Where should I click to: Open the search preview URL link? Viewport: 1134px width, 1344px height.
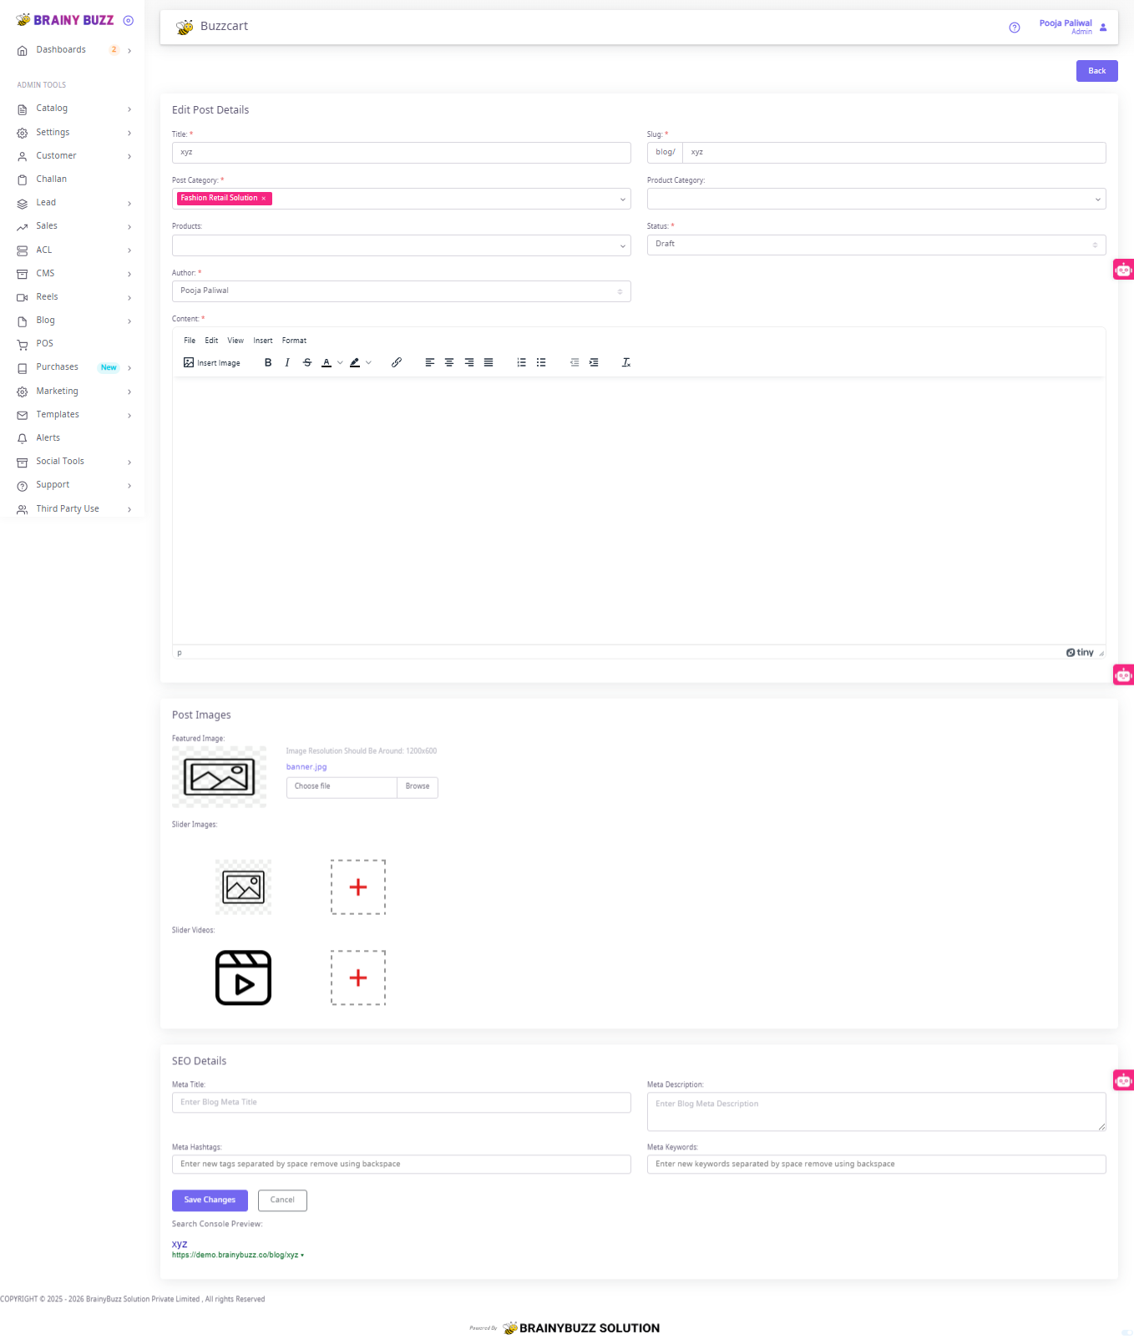(235, 1255)
